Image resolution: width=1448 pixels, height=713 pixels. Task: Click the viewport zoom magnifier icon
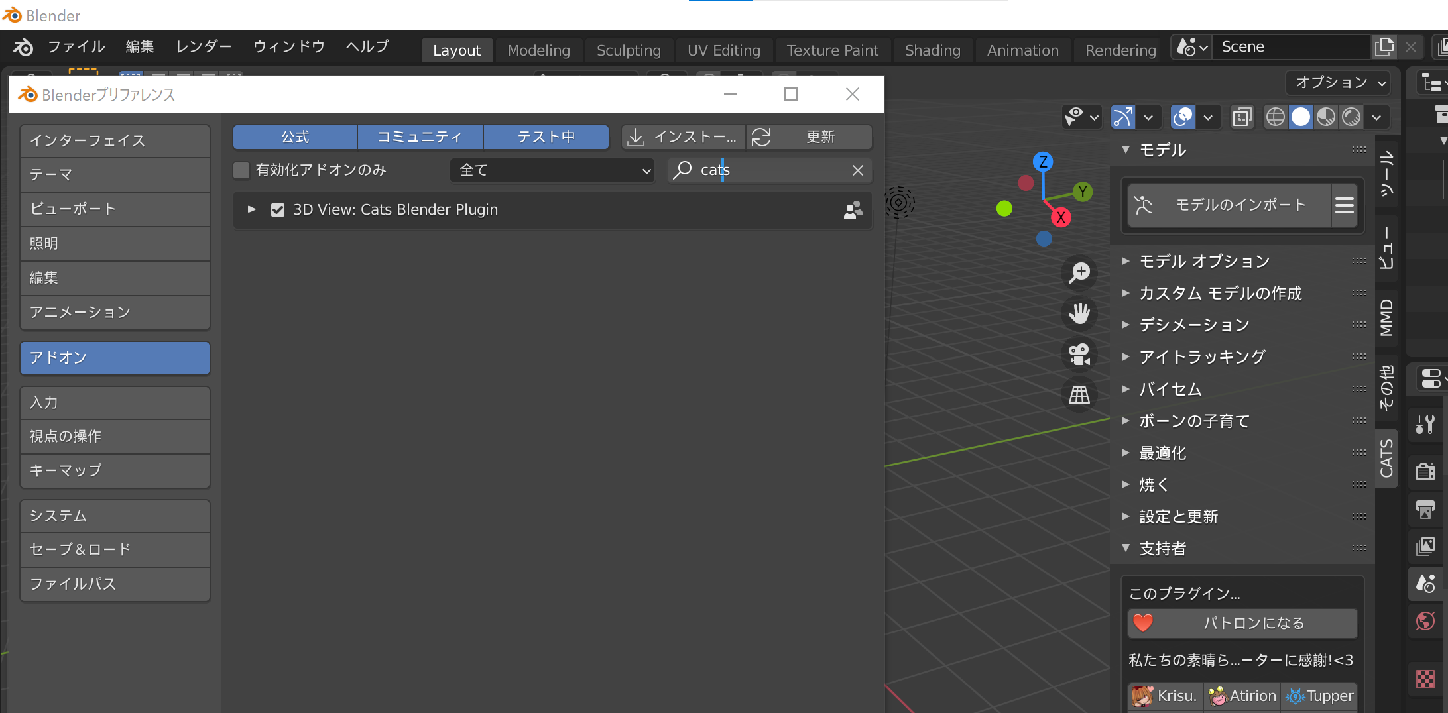point(1079,272)
